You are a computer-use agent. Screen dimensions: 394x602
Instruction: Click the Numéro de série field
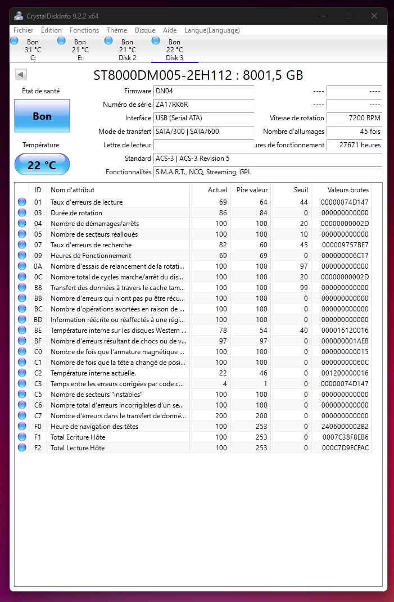tap(203, 105)
